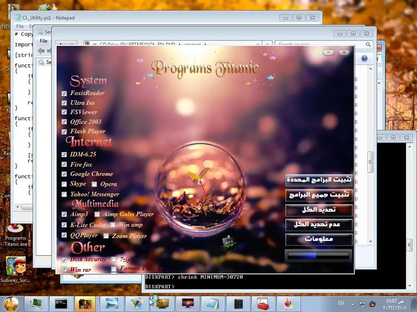Check the Skype checkbox
This screenshot has width=417, height=312.
click(x=64, y=184)
